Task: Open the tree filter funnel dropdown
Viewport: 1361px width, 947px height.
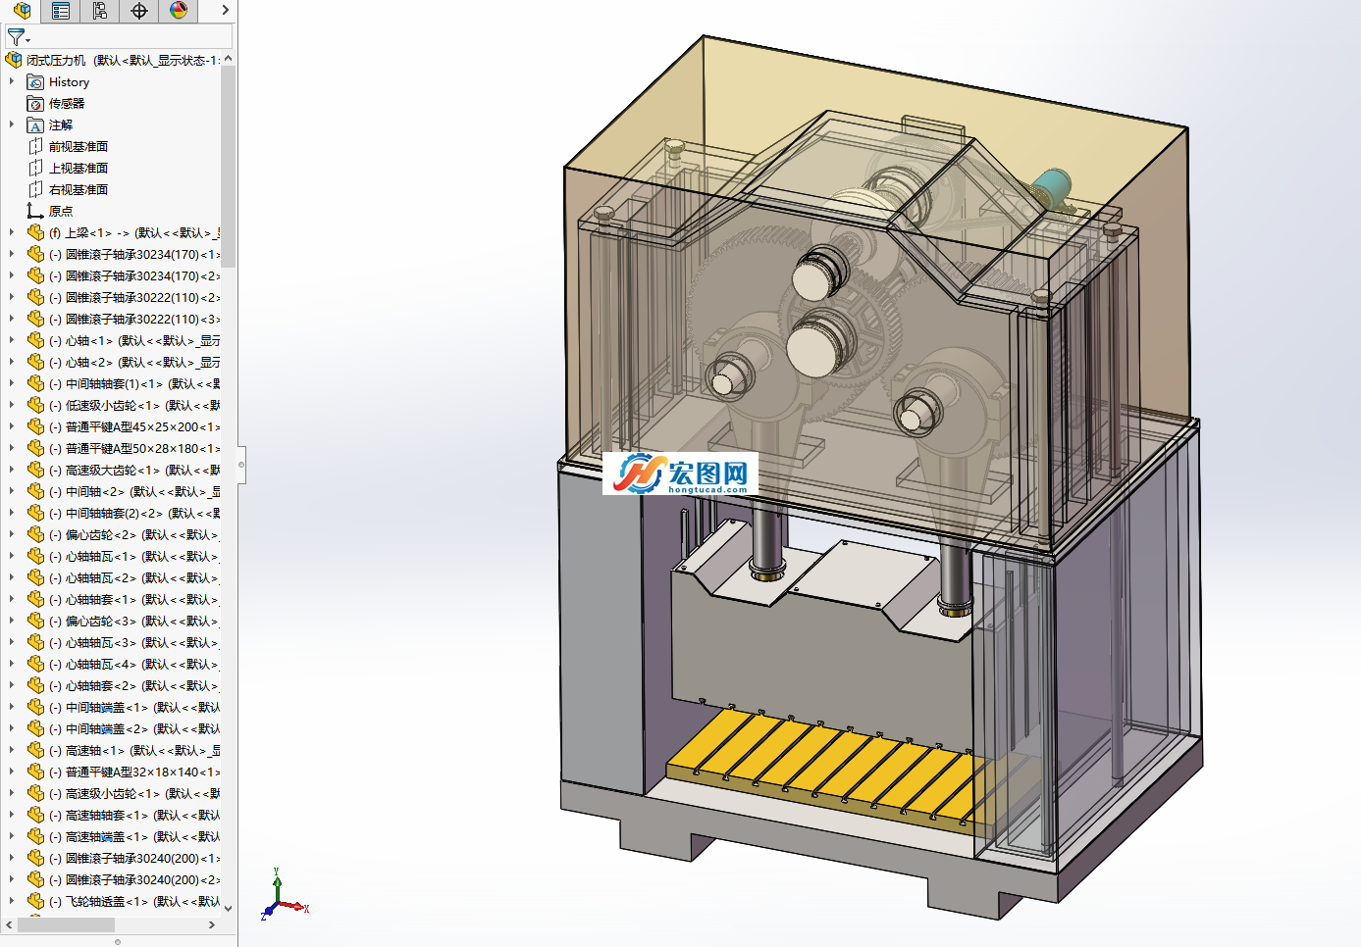Action: (19, 37)
